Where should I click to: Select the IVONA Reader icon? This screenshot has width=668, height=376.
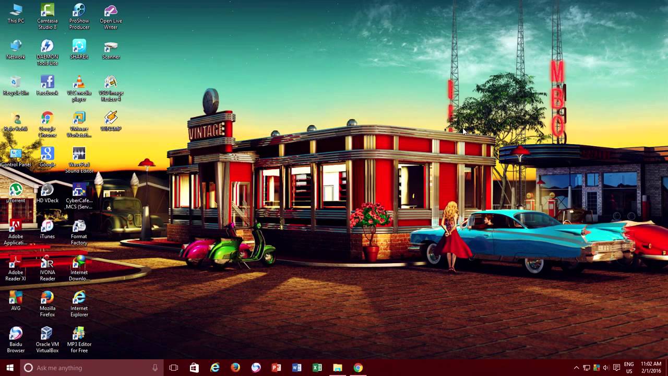(x=47, y=268)
